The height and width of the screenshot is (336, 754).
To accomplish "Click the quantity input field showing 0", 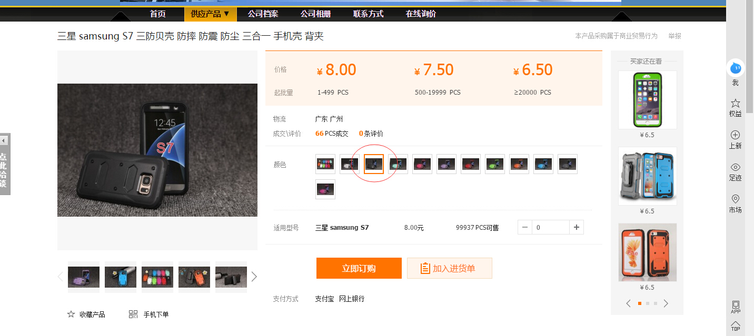I will (551, 227).
